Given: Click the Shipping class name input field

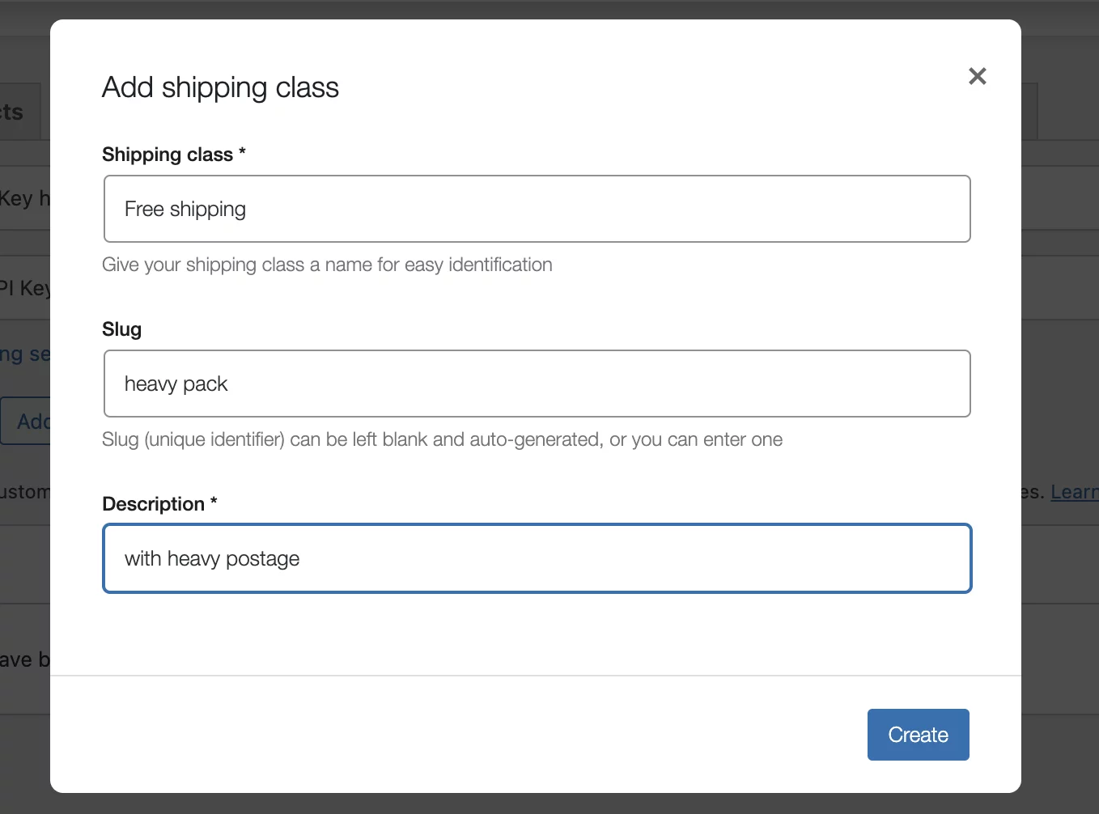Looking at the screenshot, I should [537, 209].
